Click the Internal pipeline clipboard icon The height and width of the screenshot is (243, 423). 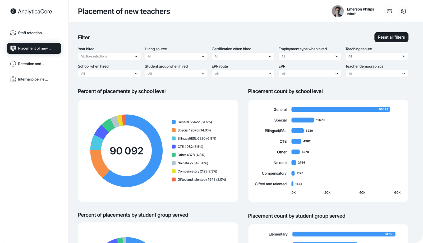point(13,79)
